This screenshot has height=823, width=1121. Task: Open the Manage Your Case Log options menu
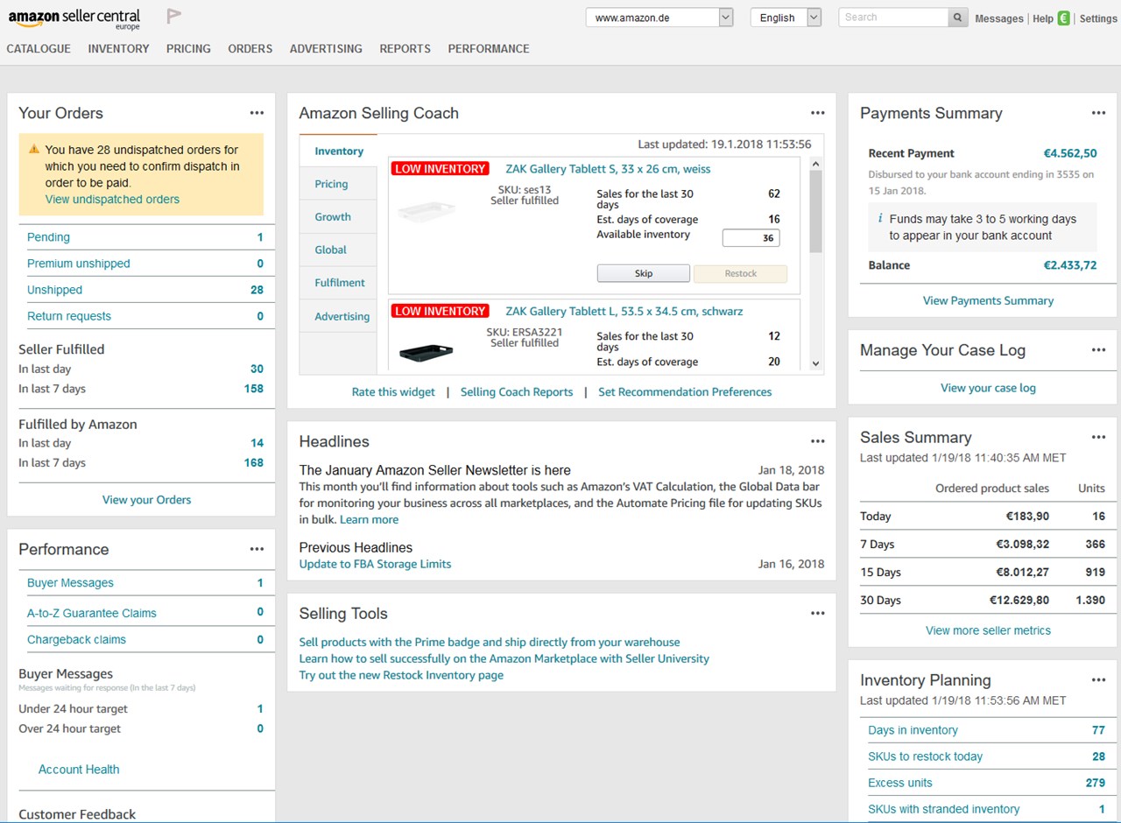point(1098,350)
